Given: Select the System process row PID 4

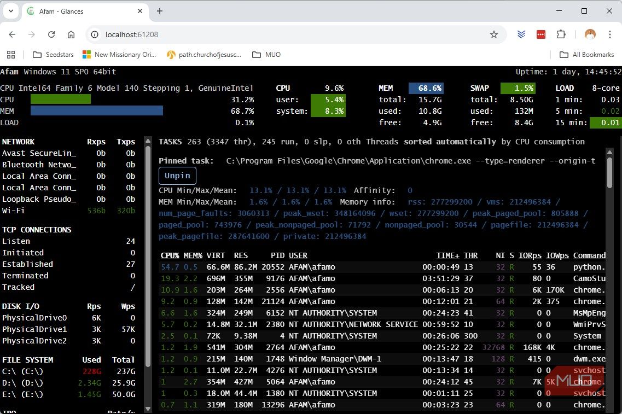Looking at the screenshot, I should pyautogui.click(x=383, y=336).
